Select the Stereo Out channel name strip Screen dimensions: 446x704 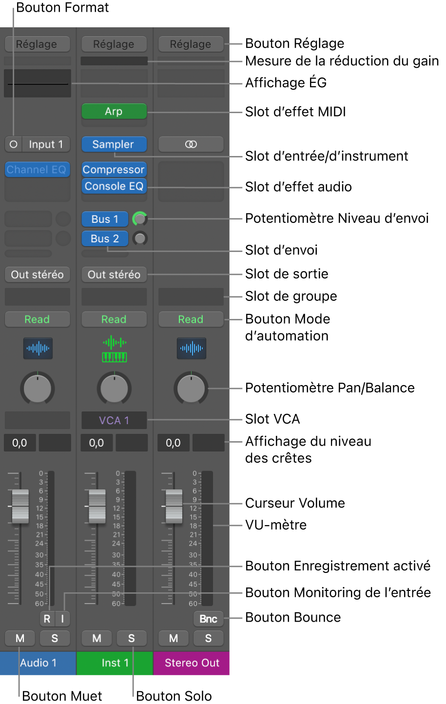point(191,663)
